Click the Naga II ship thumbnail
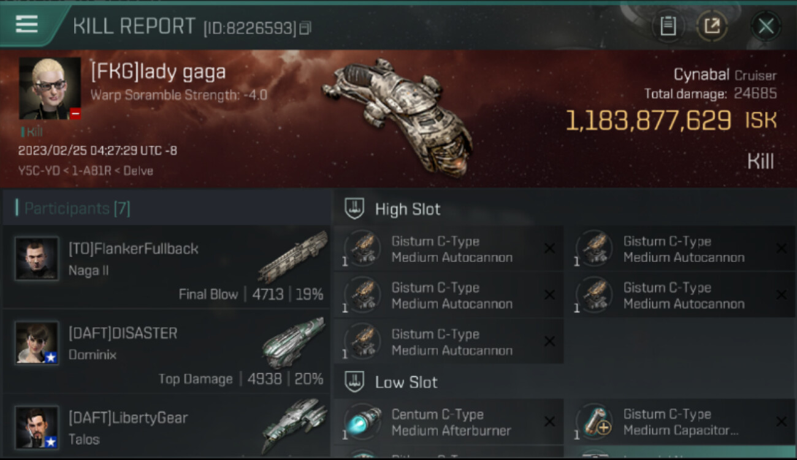 coord(293,257)
